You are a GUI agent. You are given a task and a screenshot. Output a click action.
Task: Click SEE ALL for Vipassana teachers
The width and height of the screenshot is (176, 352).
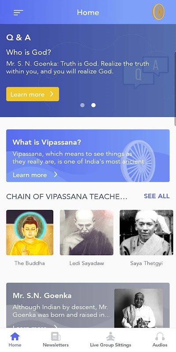pyautogui.click(x=157, y=196)
